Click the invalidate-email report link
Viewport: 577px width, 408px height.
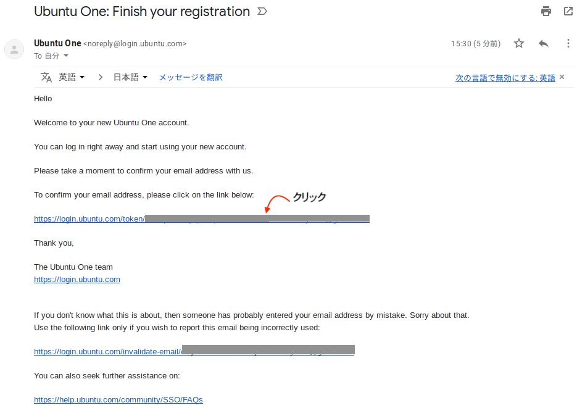coord(194,351)
